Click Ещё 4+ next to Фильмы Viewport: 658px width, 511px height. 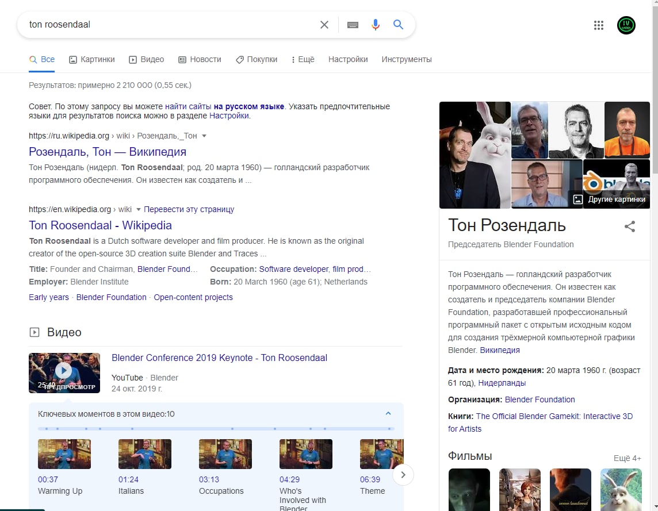[x=628, y=458]
